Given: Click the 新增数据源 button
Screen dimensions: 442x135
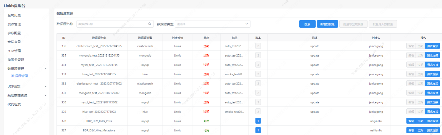Looking at the screenshot, I should pos(327,24).
